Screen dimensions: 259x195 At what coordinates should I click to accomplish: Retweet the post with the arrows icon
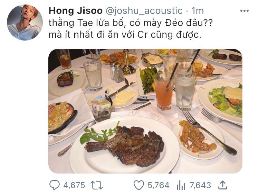(97, 185)
